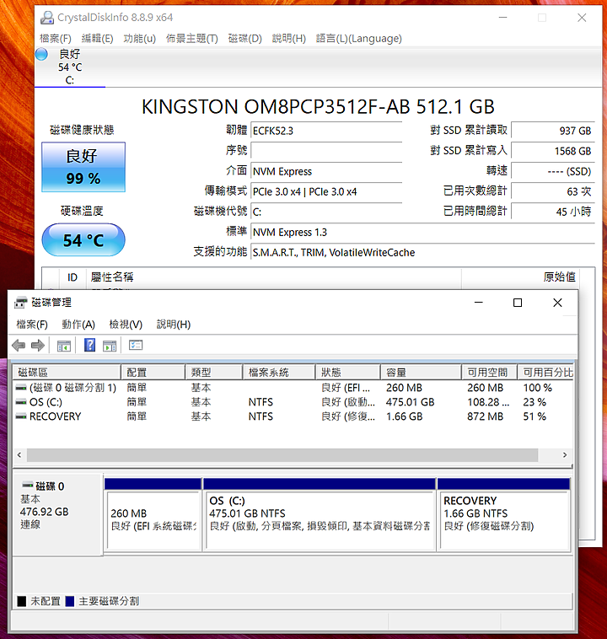Click the Back arrow in Disk Management toolbar
This screenshot has height=639, width=607.
coord(19,346)
